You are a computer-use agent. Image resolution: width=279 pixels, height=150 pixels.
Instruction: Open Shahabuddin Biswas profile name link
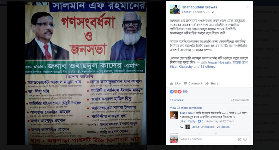click(200, 7)
